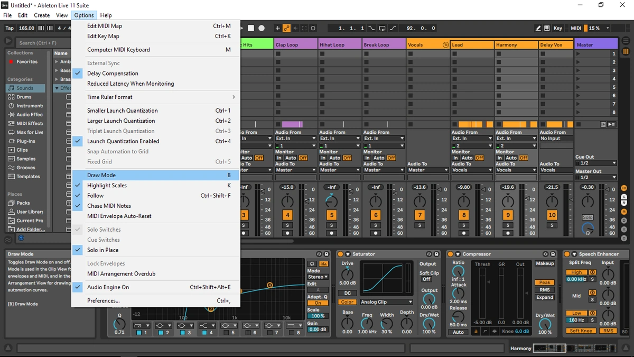The image size is (634, 357).
Task: Toggle Saturator device activator on/off
Action: (x=341, y=254)
